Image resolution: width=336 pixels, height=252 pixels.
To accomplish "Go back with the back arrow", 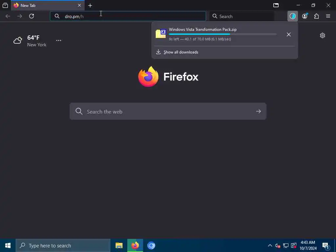I will [x=8, y=16].
